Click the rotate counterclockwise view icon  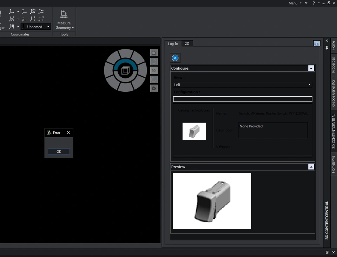(154, 62)
